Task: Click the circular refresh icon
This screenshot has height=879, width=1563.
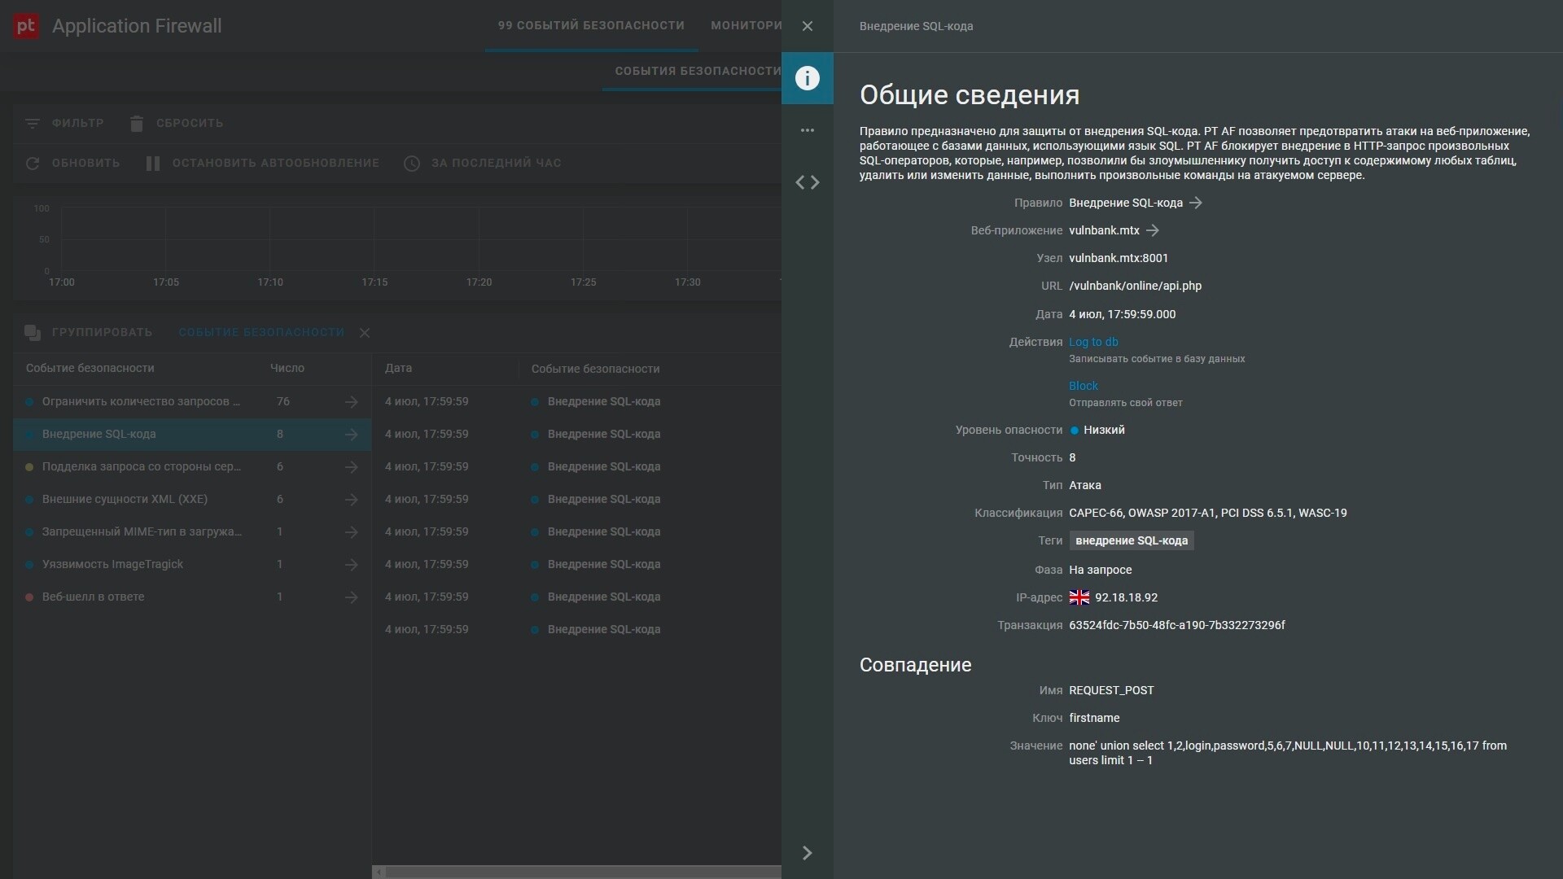Action: click(x=32, y=163)
